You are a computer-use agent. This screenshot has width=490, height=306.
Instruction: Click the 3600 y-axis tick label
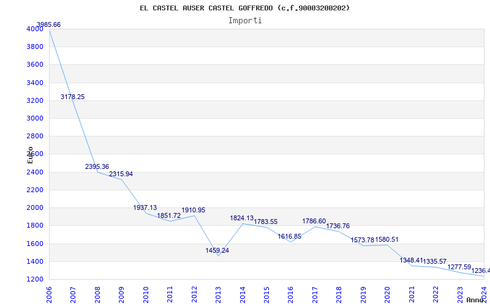click(x=36, y=65)
